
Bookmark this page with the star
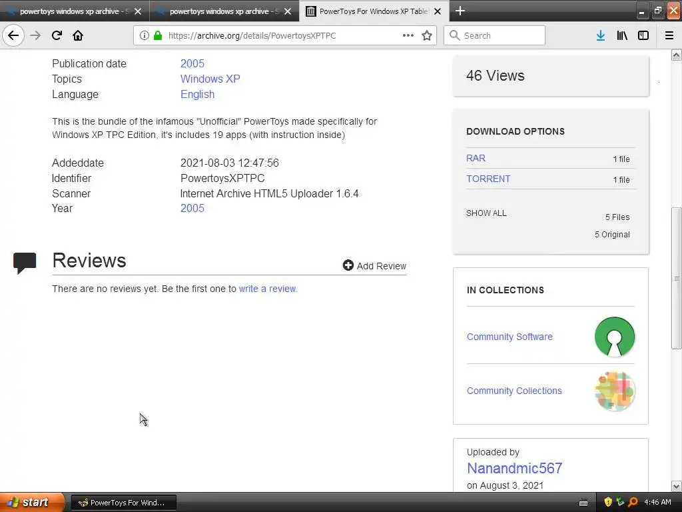(x=427, y=35)
